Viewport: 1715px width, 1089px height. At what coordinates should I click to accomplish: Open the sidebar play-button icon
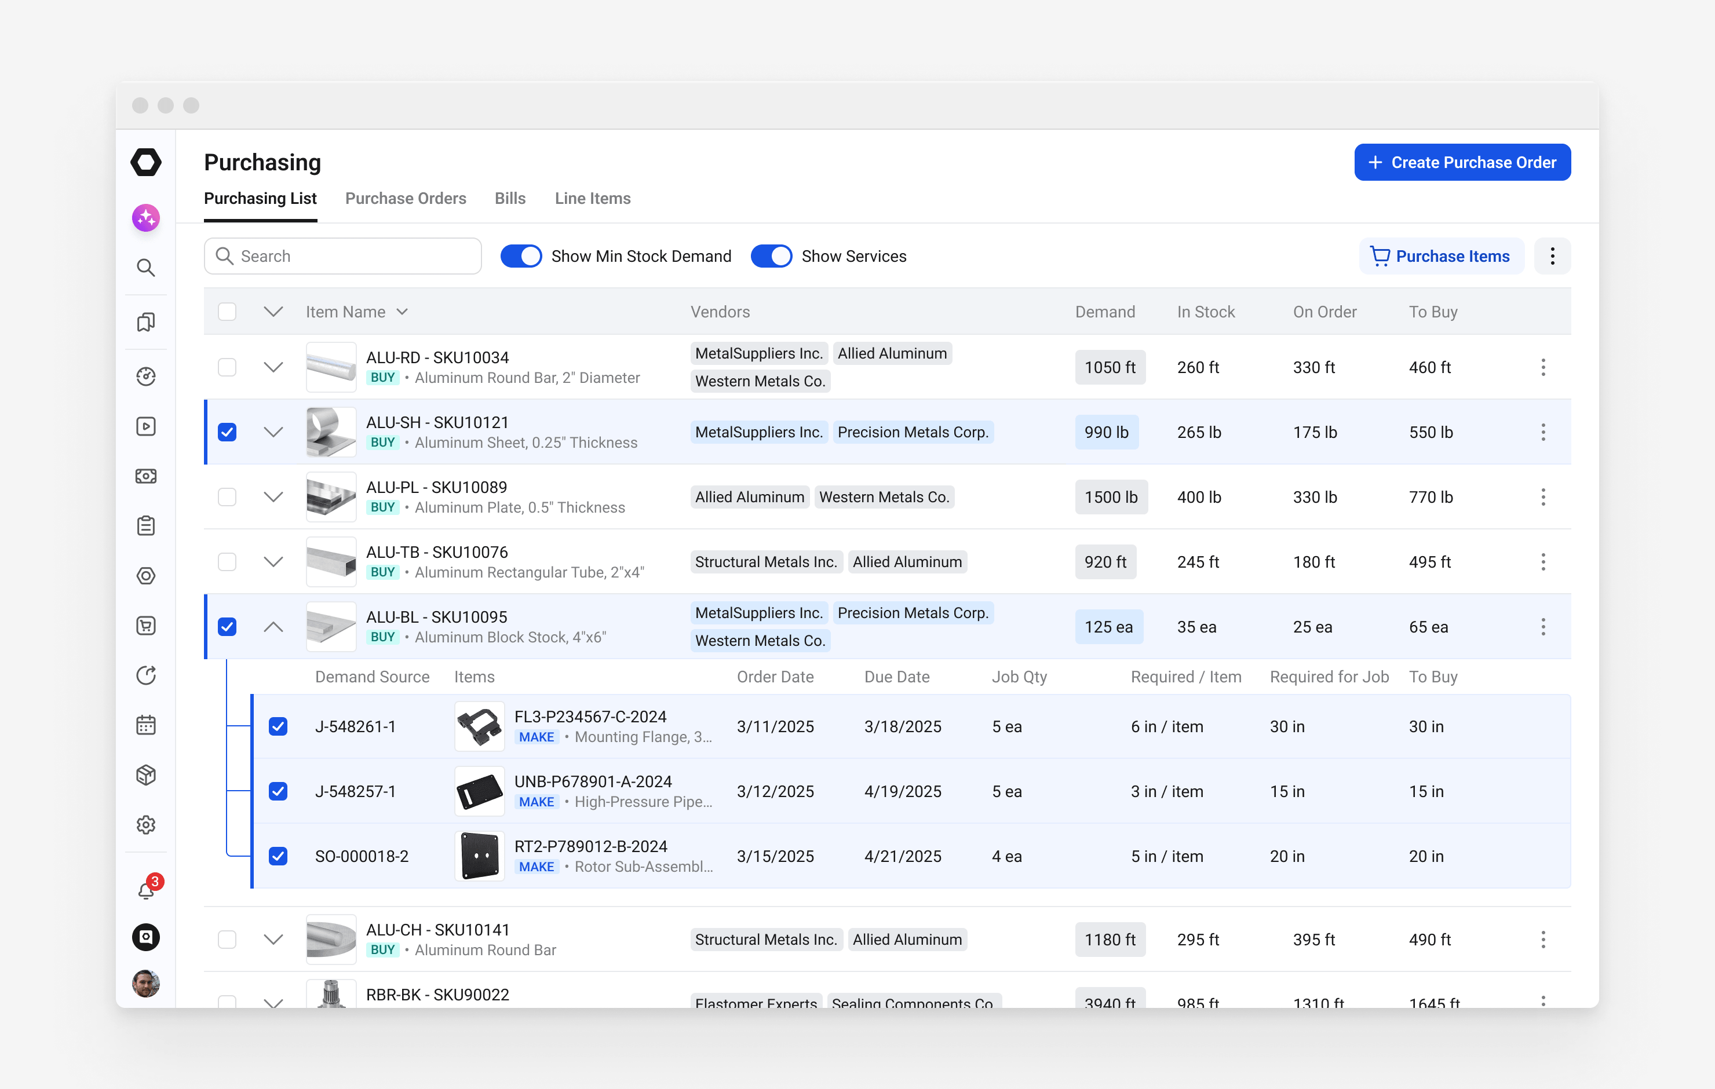click(146, 426)
